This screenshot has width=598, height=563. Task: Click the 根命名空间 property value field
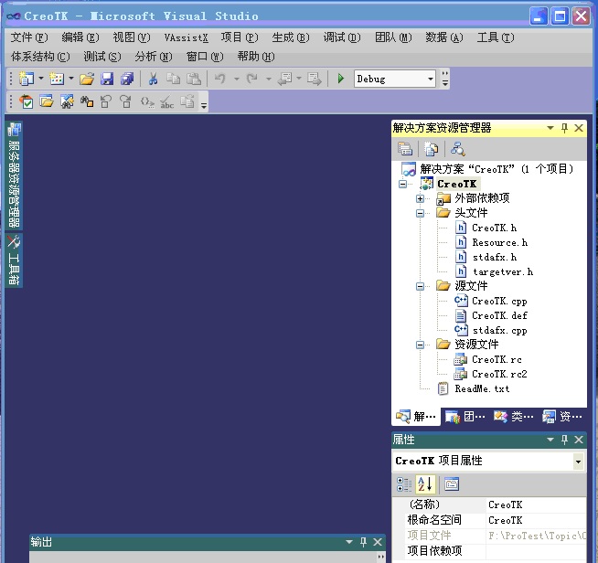[535, 520]
